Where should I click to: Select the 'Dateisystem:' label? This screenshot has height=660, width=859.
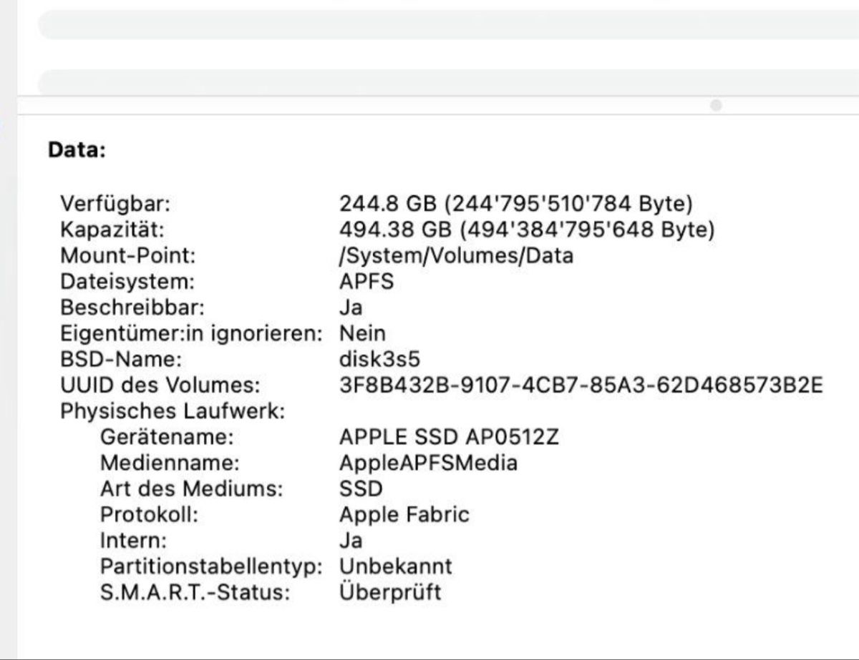(127, 282)
